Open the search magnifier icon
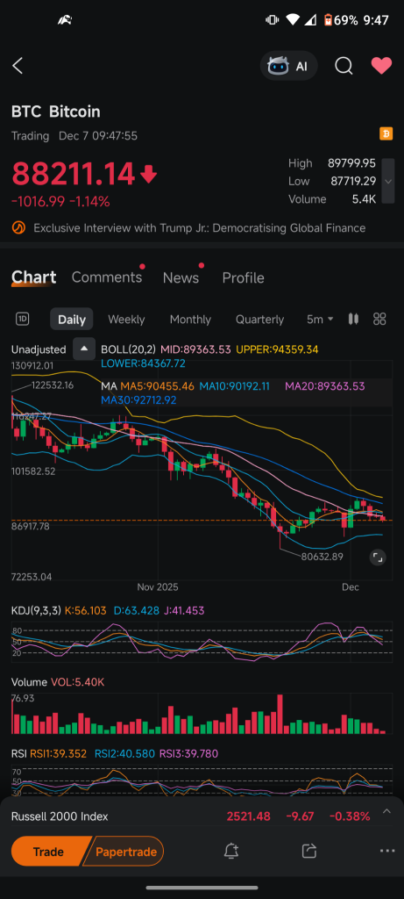This screenshot has width=404, height=899. tap(344, 66)
